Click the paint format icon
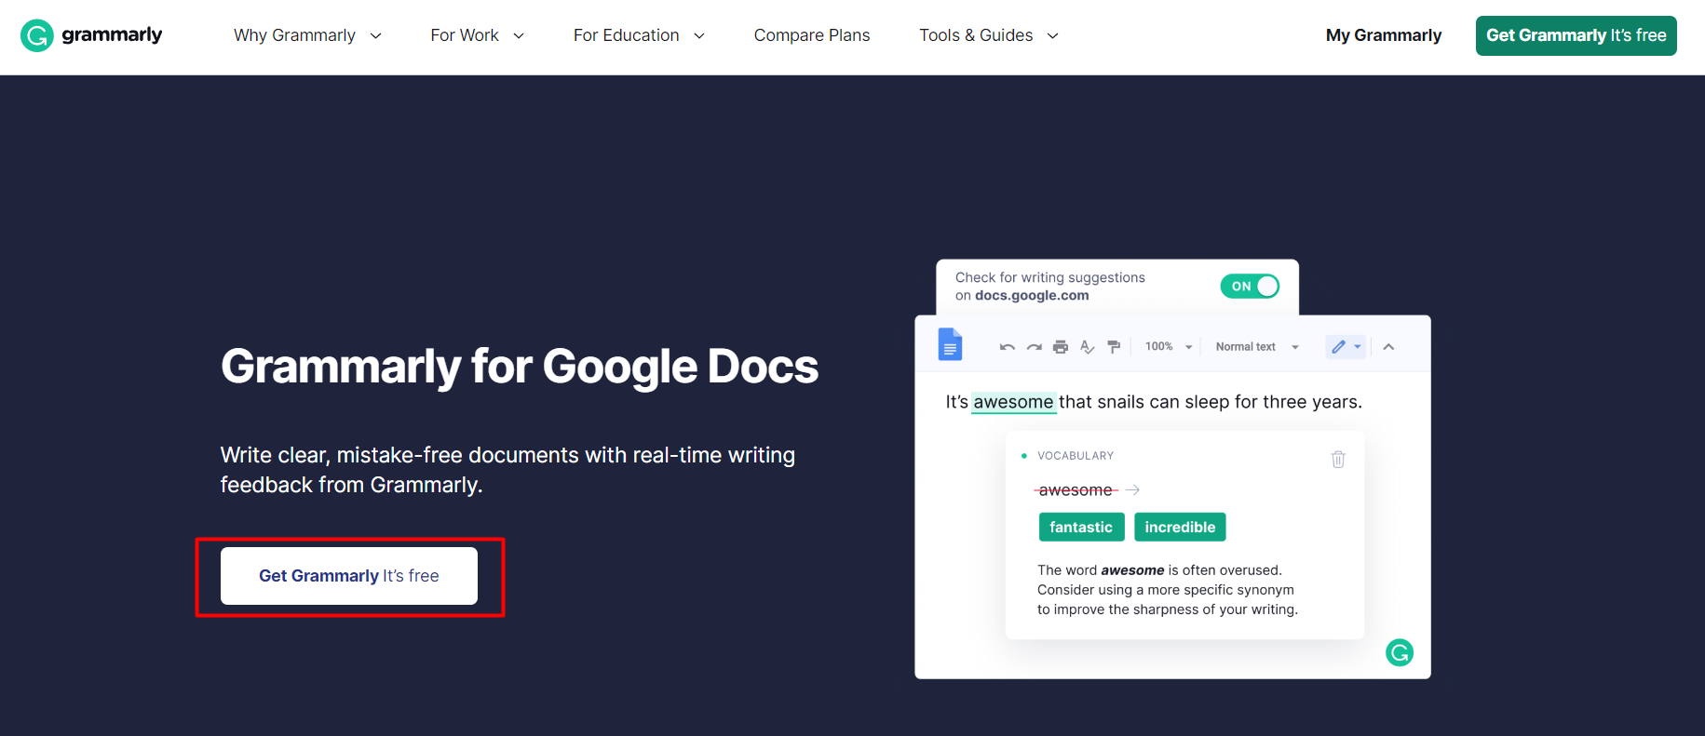 [1114, 347]
